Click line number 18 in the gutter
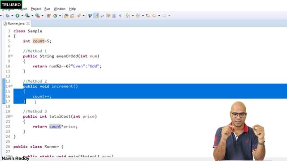 (x=8, y=106)
